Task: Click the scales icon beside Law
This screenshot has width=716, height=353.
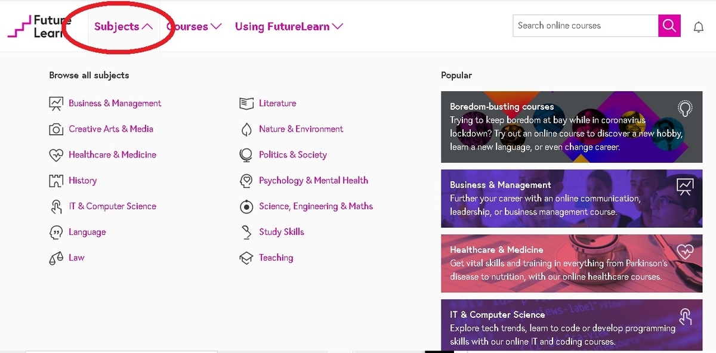Action: click(x=56, y=258)
